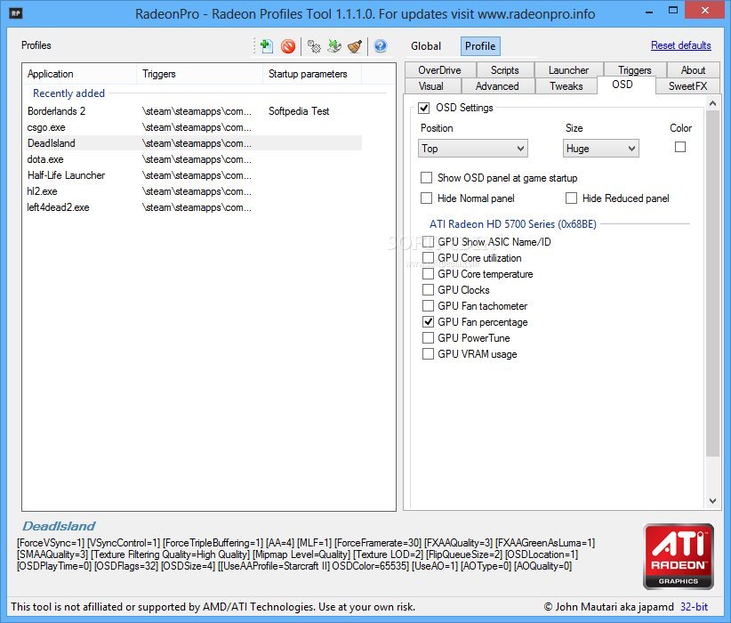Open the About tab
731x623 pixels.
pyautogui.click(x=693, y=70)
